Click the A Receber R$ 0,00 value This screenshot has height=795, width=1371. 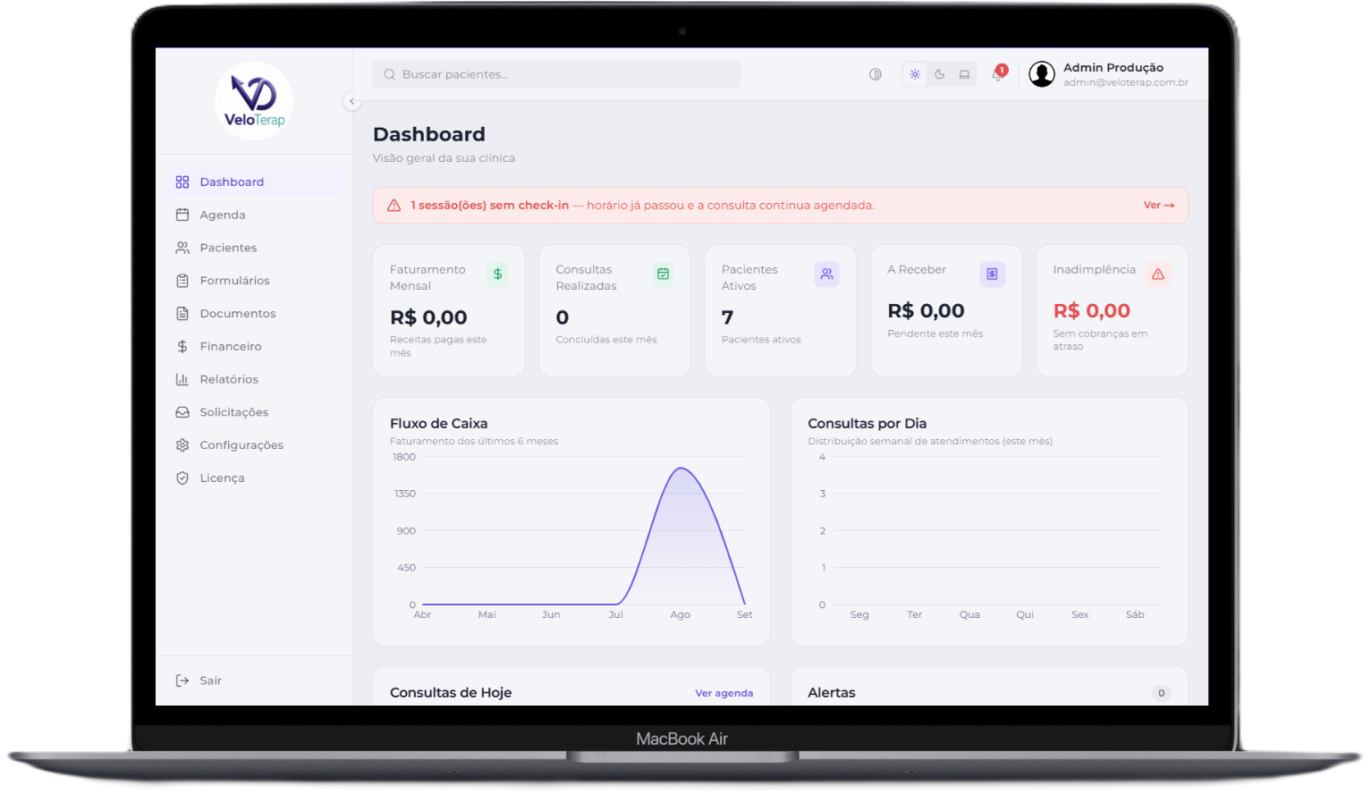tap(927, 311)
